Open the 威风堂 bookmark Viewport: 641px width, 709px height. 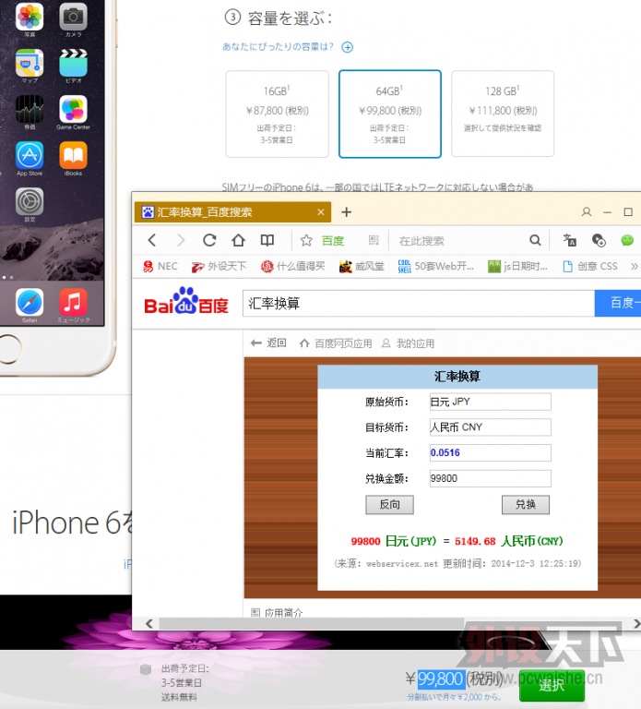(362, 266)
